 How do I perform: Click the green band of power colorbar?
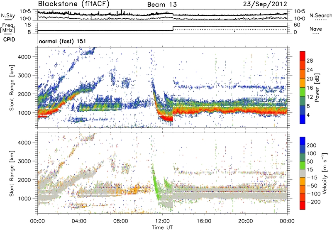click(x=303, y=92)
